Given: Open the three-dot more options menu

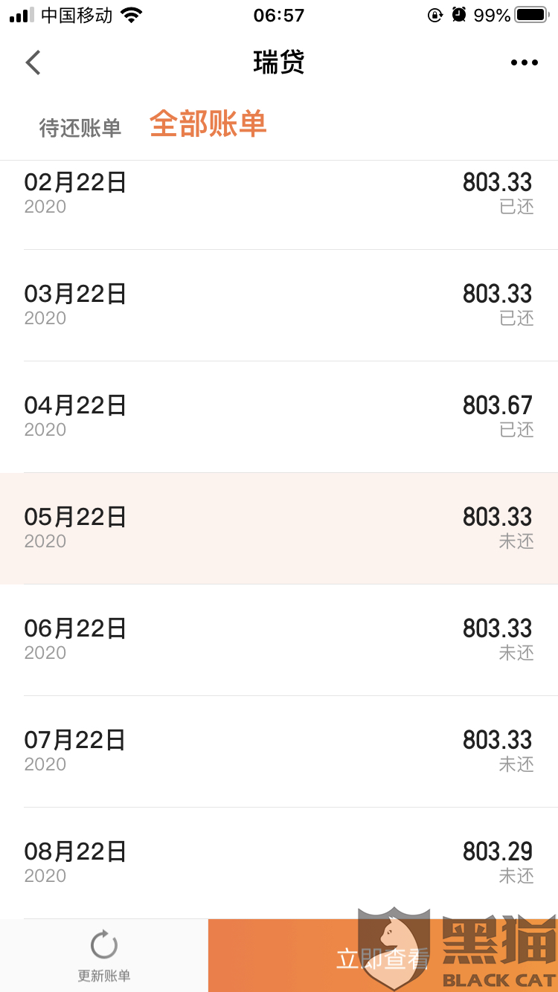Looking at the screenshot, I should click(524, 63).
